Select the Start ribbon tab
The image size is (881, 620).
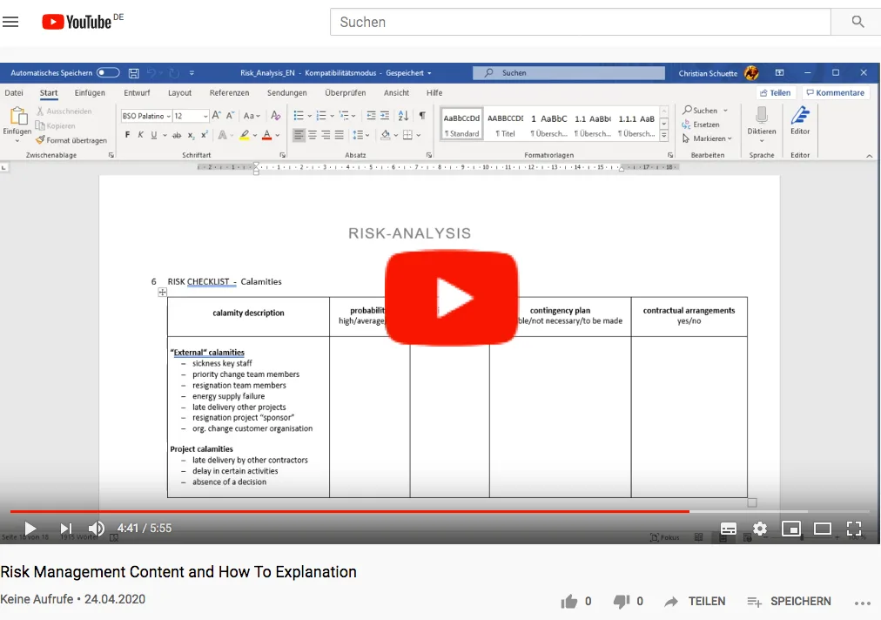[49, 93]
